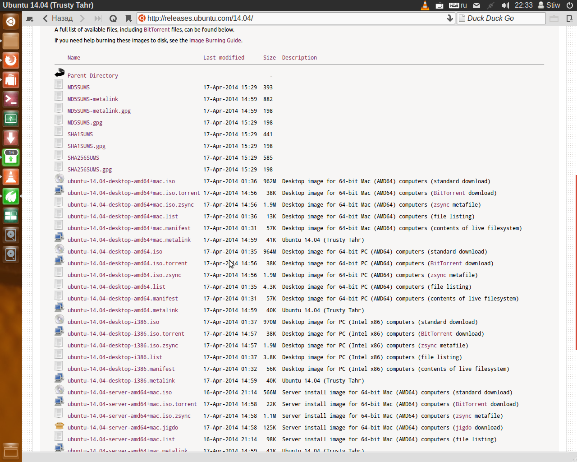Sort by the Name column header
The height and width of the screenshot is (462, 577).
coord(74,58)
